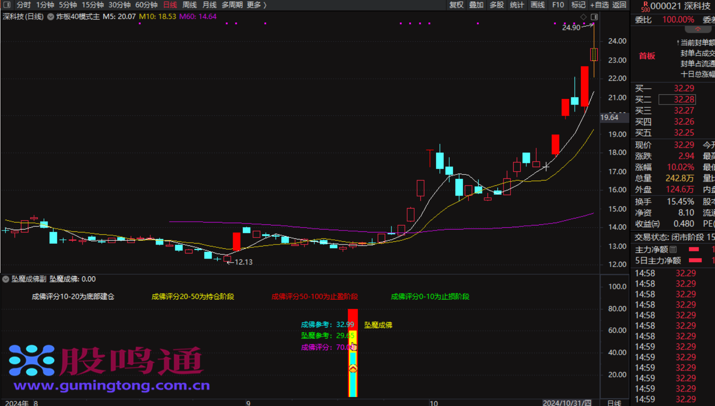Select the 分时 intraday tab

(x=23, y=5)
